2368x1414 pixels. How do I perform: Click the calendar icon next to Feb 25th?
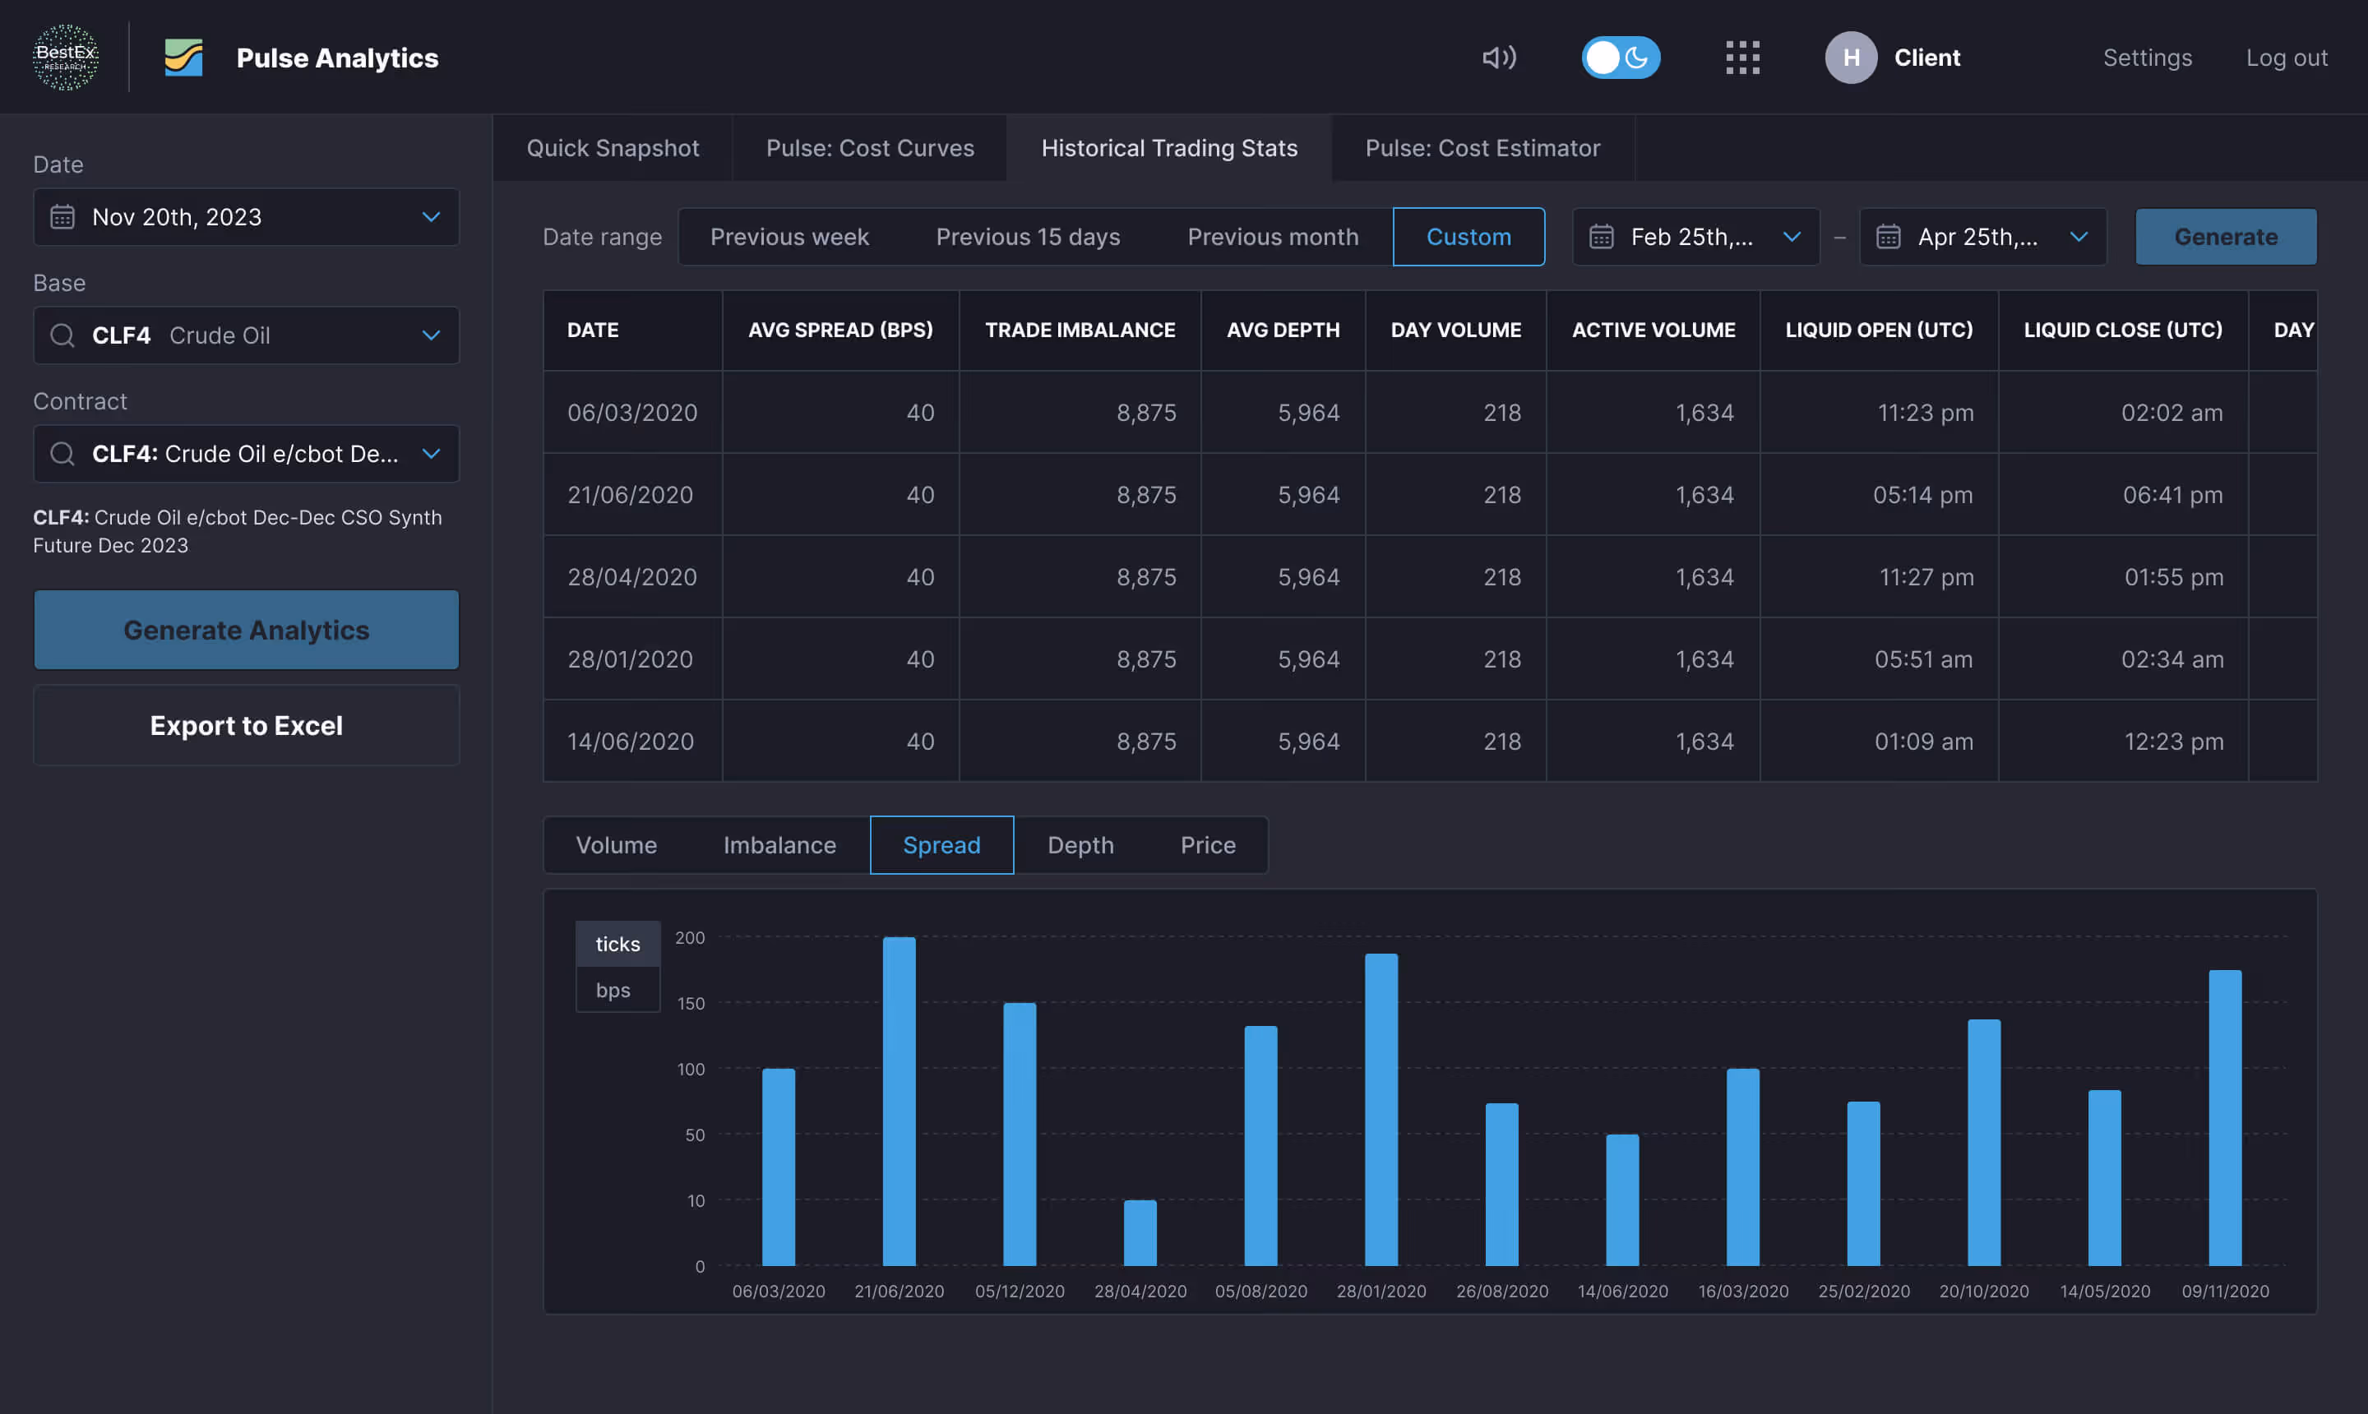click(1603, 236)
